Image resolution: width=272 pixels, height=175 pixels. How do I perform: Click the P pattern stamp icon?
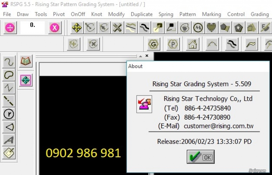(173, 44)
